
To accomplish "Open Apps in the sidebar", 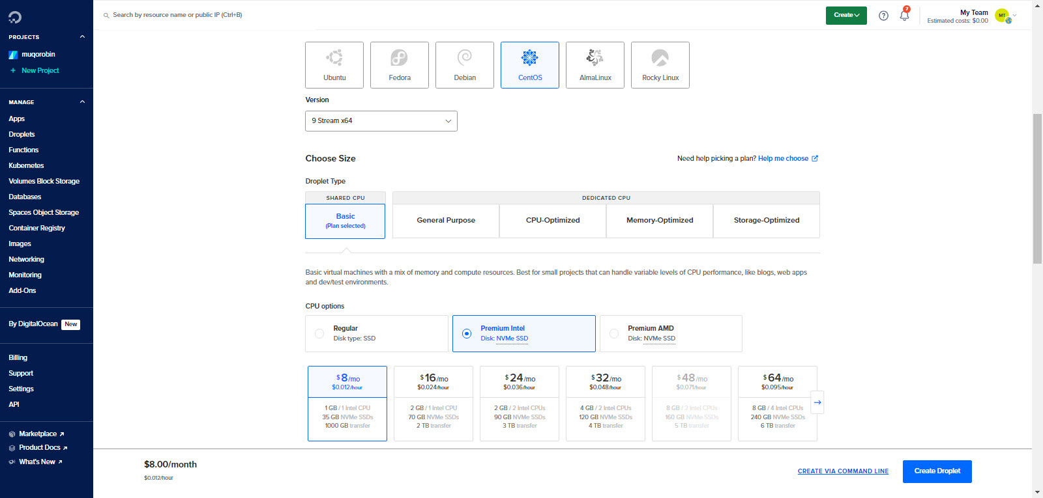I will (16, 119).
